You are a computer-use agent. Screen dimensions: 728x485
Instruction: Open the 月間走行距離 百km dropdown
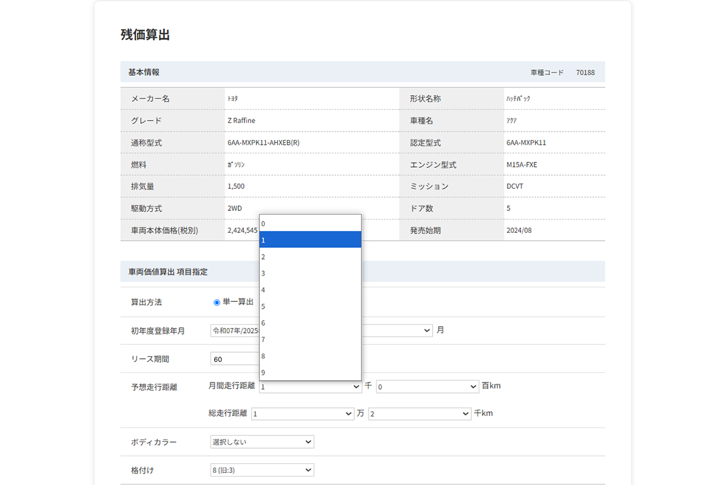click(428, 386)
